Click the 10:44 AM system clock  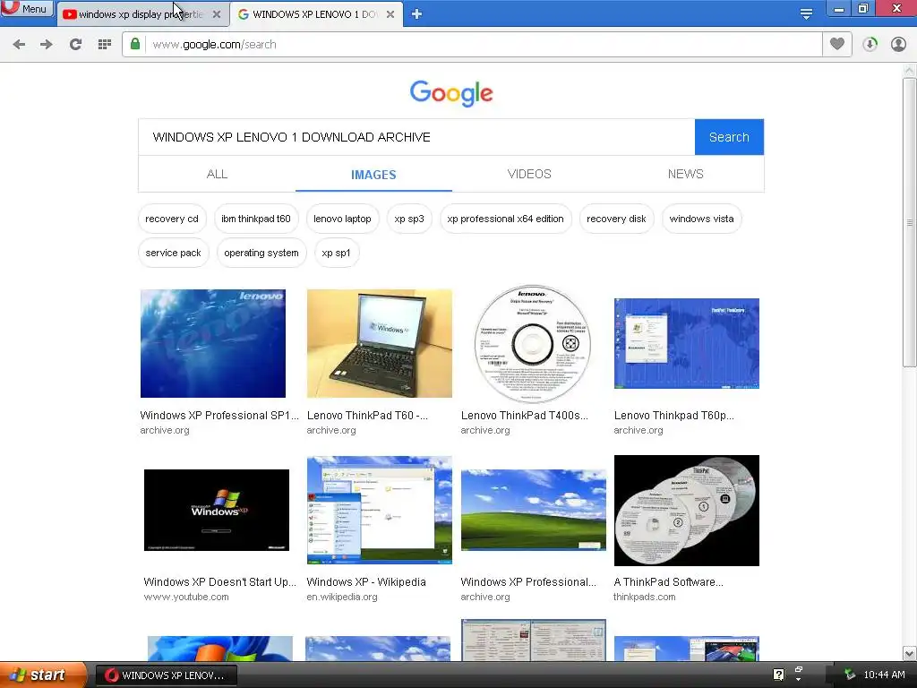click(x=884, y=675)
